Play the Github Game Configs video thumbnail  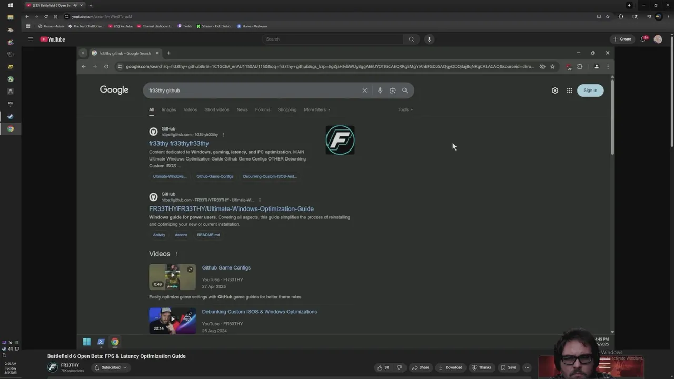pos(172,277)
